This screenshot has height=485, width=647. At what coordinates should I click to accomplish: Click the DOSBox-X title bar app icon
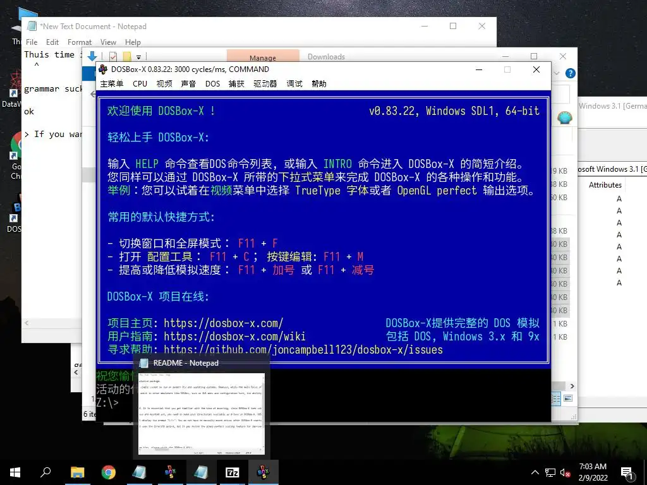point(103,69)
